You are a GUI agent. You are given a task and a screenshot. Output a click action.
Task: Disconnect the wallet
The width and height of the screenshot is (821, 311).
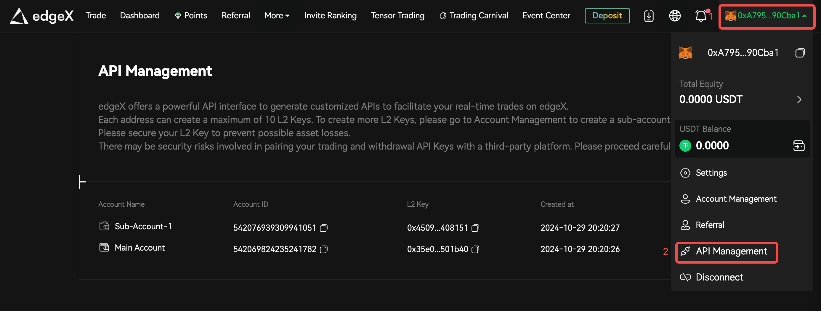(719, 277)
